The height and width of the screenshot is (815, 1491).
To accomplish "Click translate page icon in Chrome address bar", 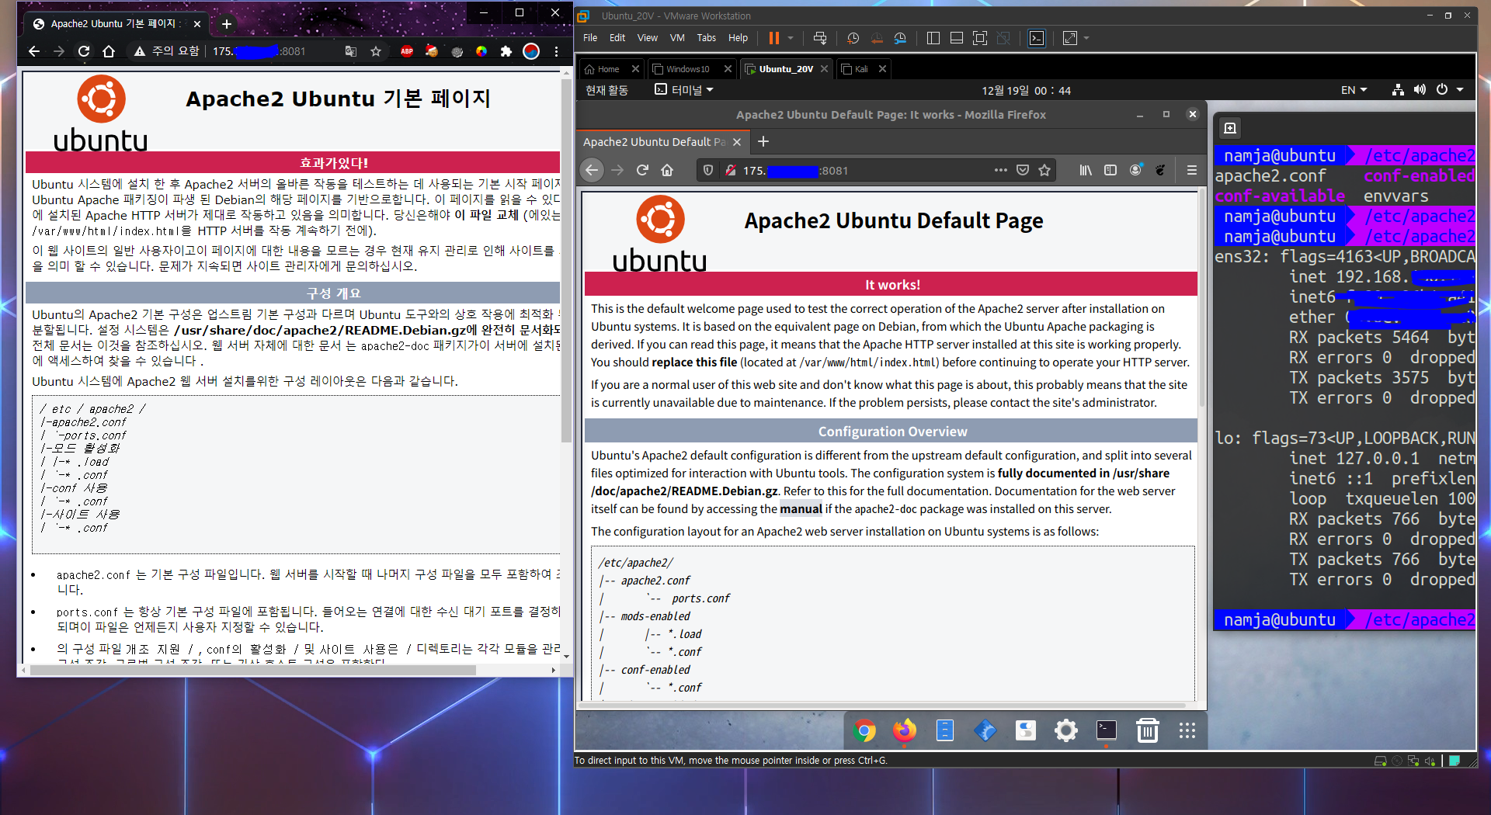I will click(351, 51).
